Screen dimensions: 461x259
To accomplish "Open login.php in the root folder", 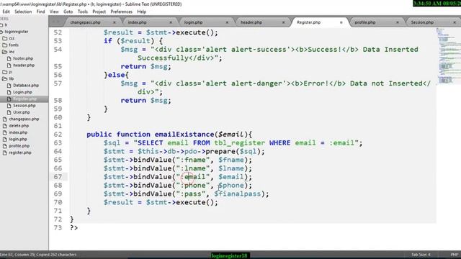I will (x=18, y=139).
